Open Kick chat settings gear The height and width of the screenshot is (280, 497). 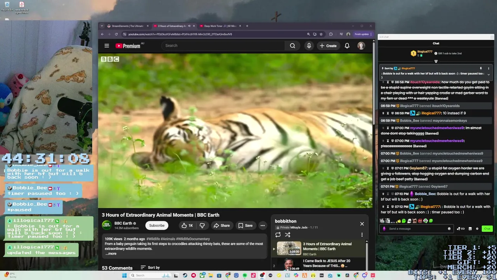pos(477,229)
